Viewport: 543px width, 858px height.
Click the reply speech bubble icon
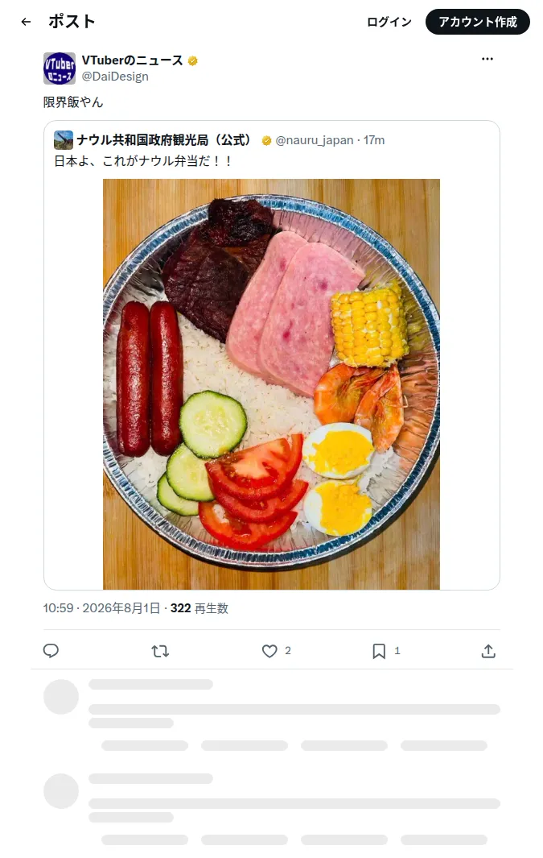(x=51, y=651)
